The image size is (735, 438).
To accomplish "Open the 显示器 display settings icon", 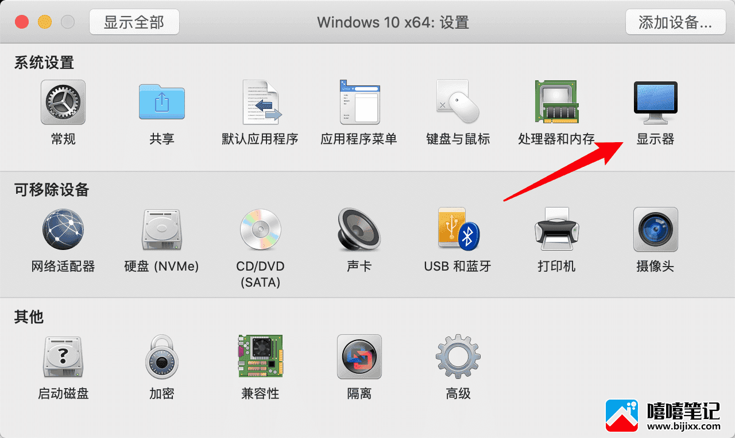I will 656,102.
